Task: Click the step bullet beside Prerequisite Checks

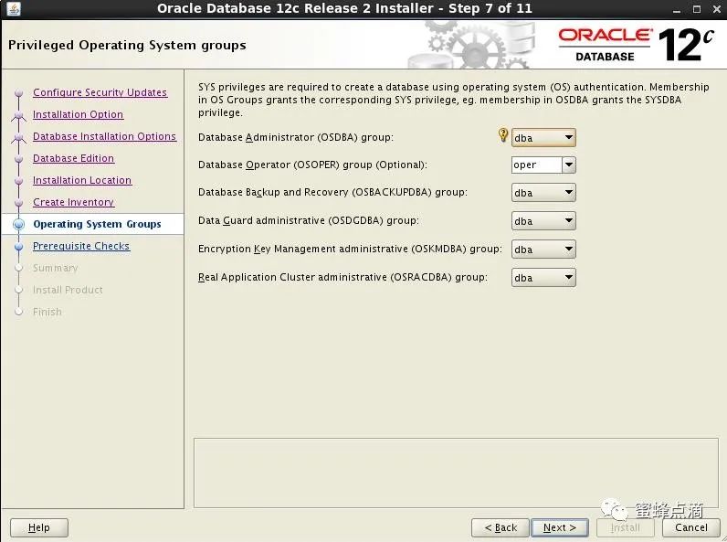Action: 18,247
